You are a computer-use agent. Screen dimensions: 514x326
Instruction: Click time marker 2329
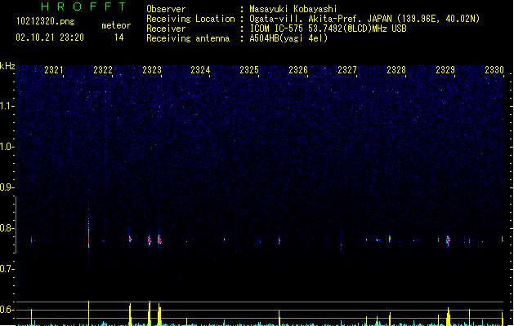point(445,70)
